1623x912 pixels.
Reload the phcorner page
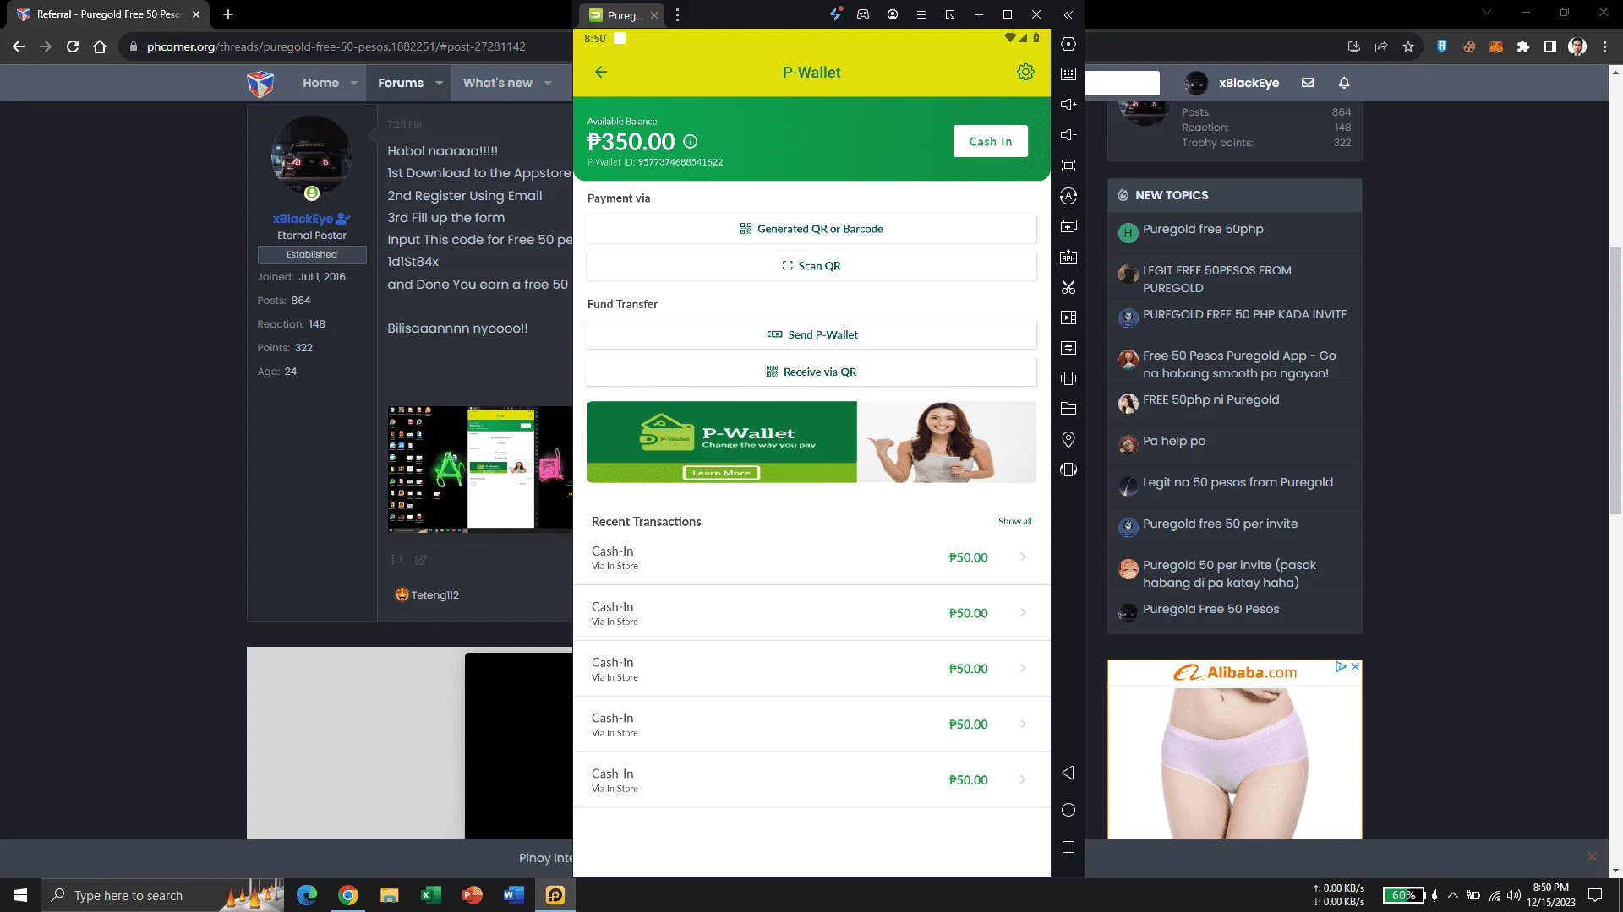[73, 46]
